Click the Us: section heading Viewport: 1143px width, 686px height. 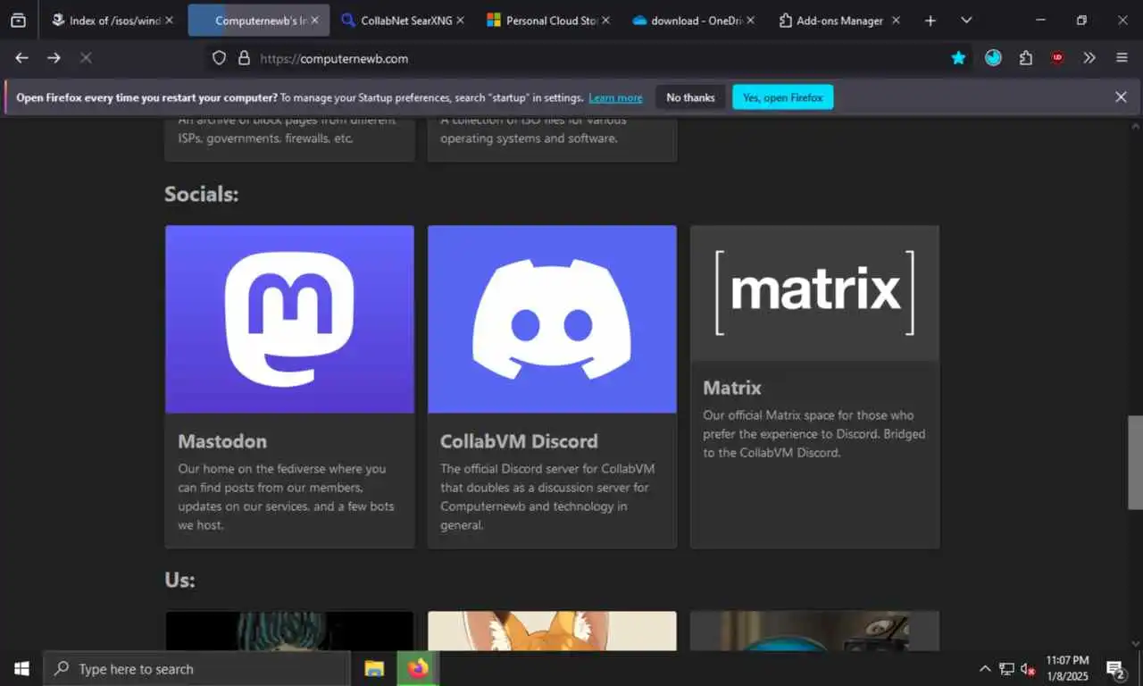pyautogui.click(x=179, y=580)
